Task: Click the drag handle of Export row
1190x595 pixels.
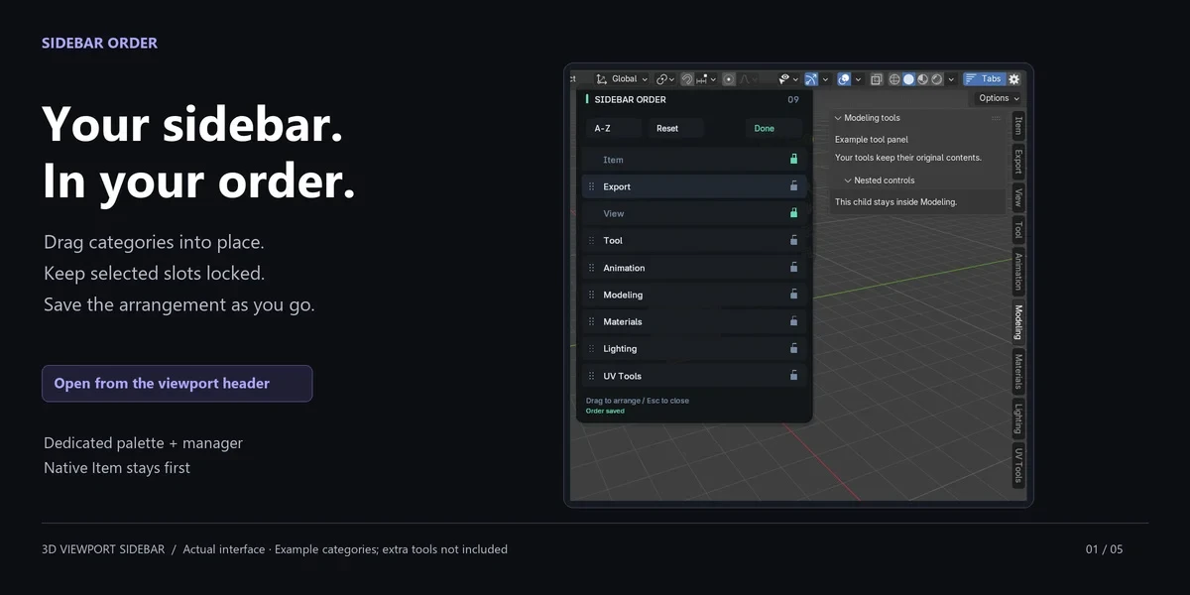Action: click(592, 186)
